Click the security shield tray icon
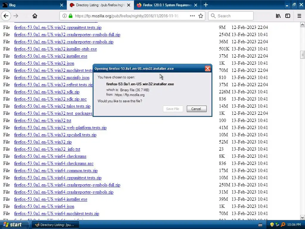 [x=272, y=225]
